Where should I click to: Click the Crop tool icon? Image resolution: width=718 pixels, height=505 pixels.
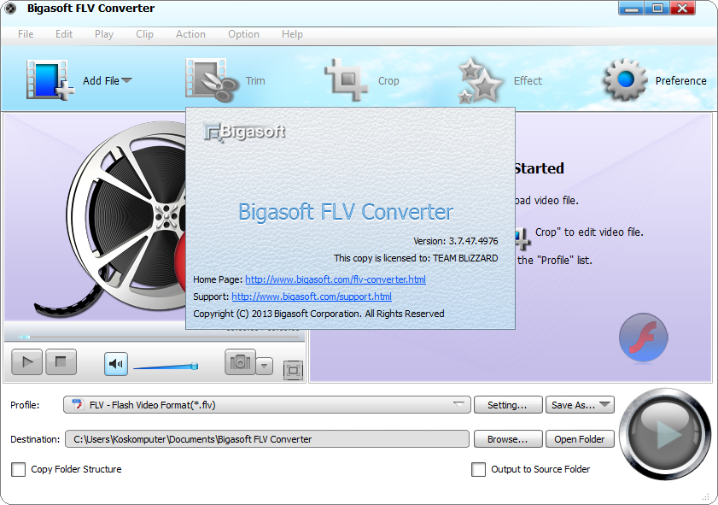tap(346, 79)
